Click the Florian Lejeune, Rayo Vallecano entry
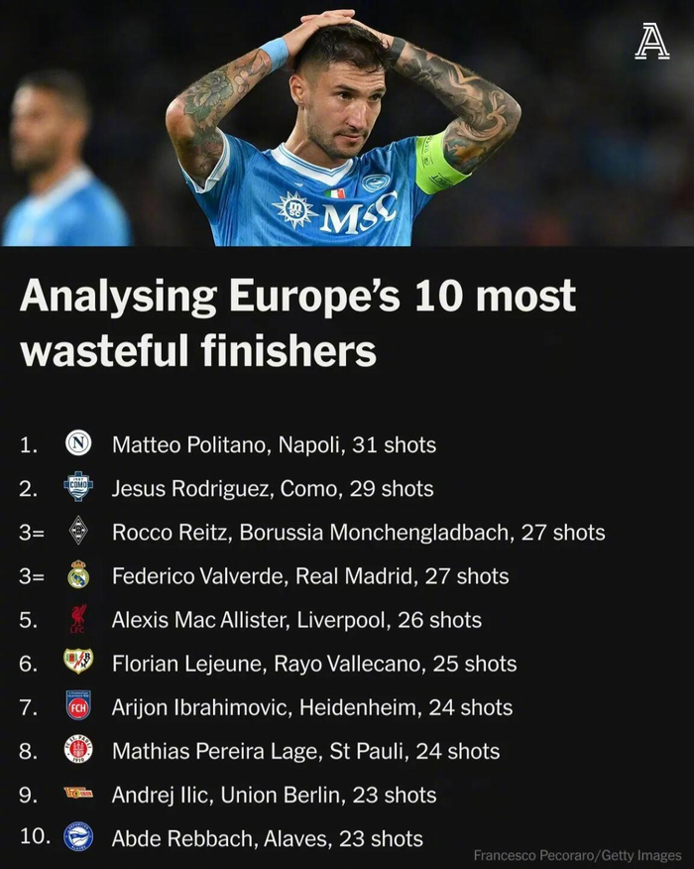The height and width of the screenshot is (869, 694). 314,663
